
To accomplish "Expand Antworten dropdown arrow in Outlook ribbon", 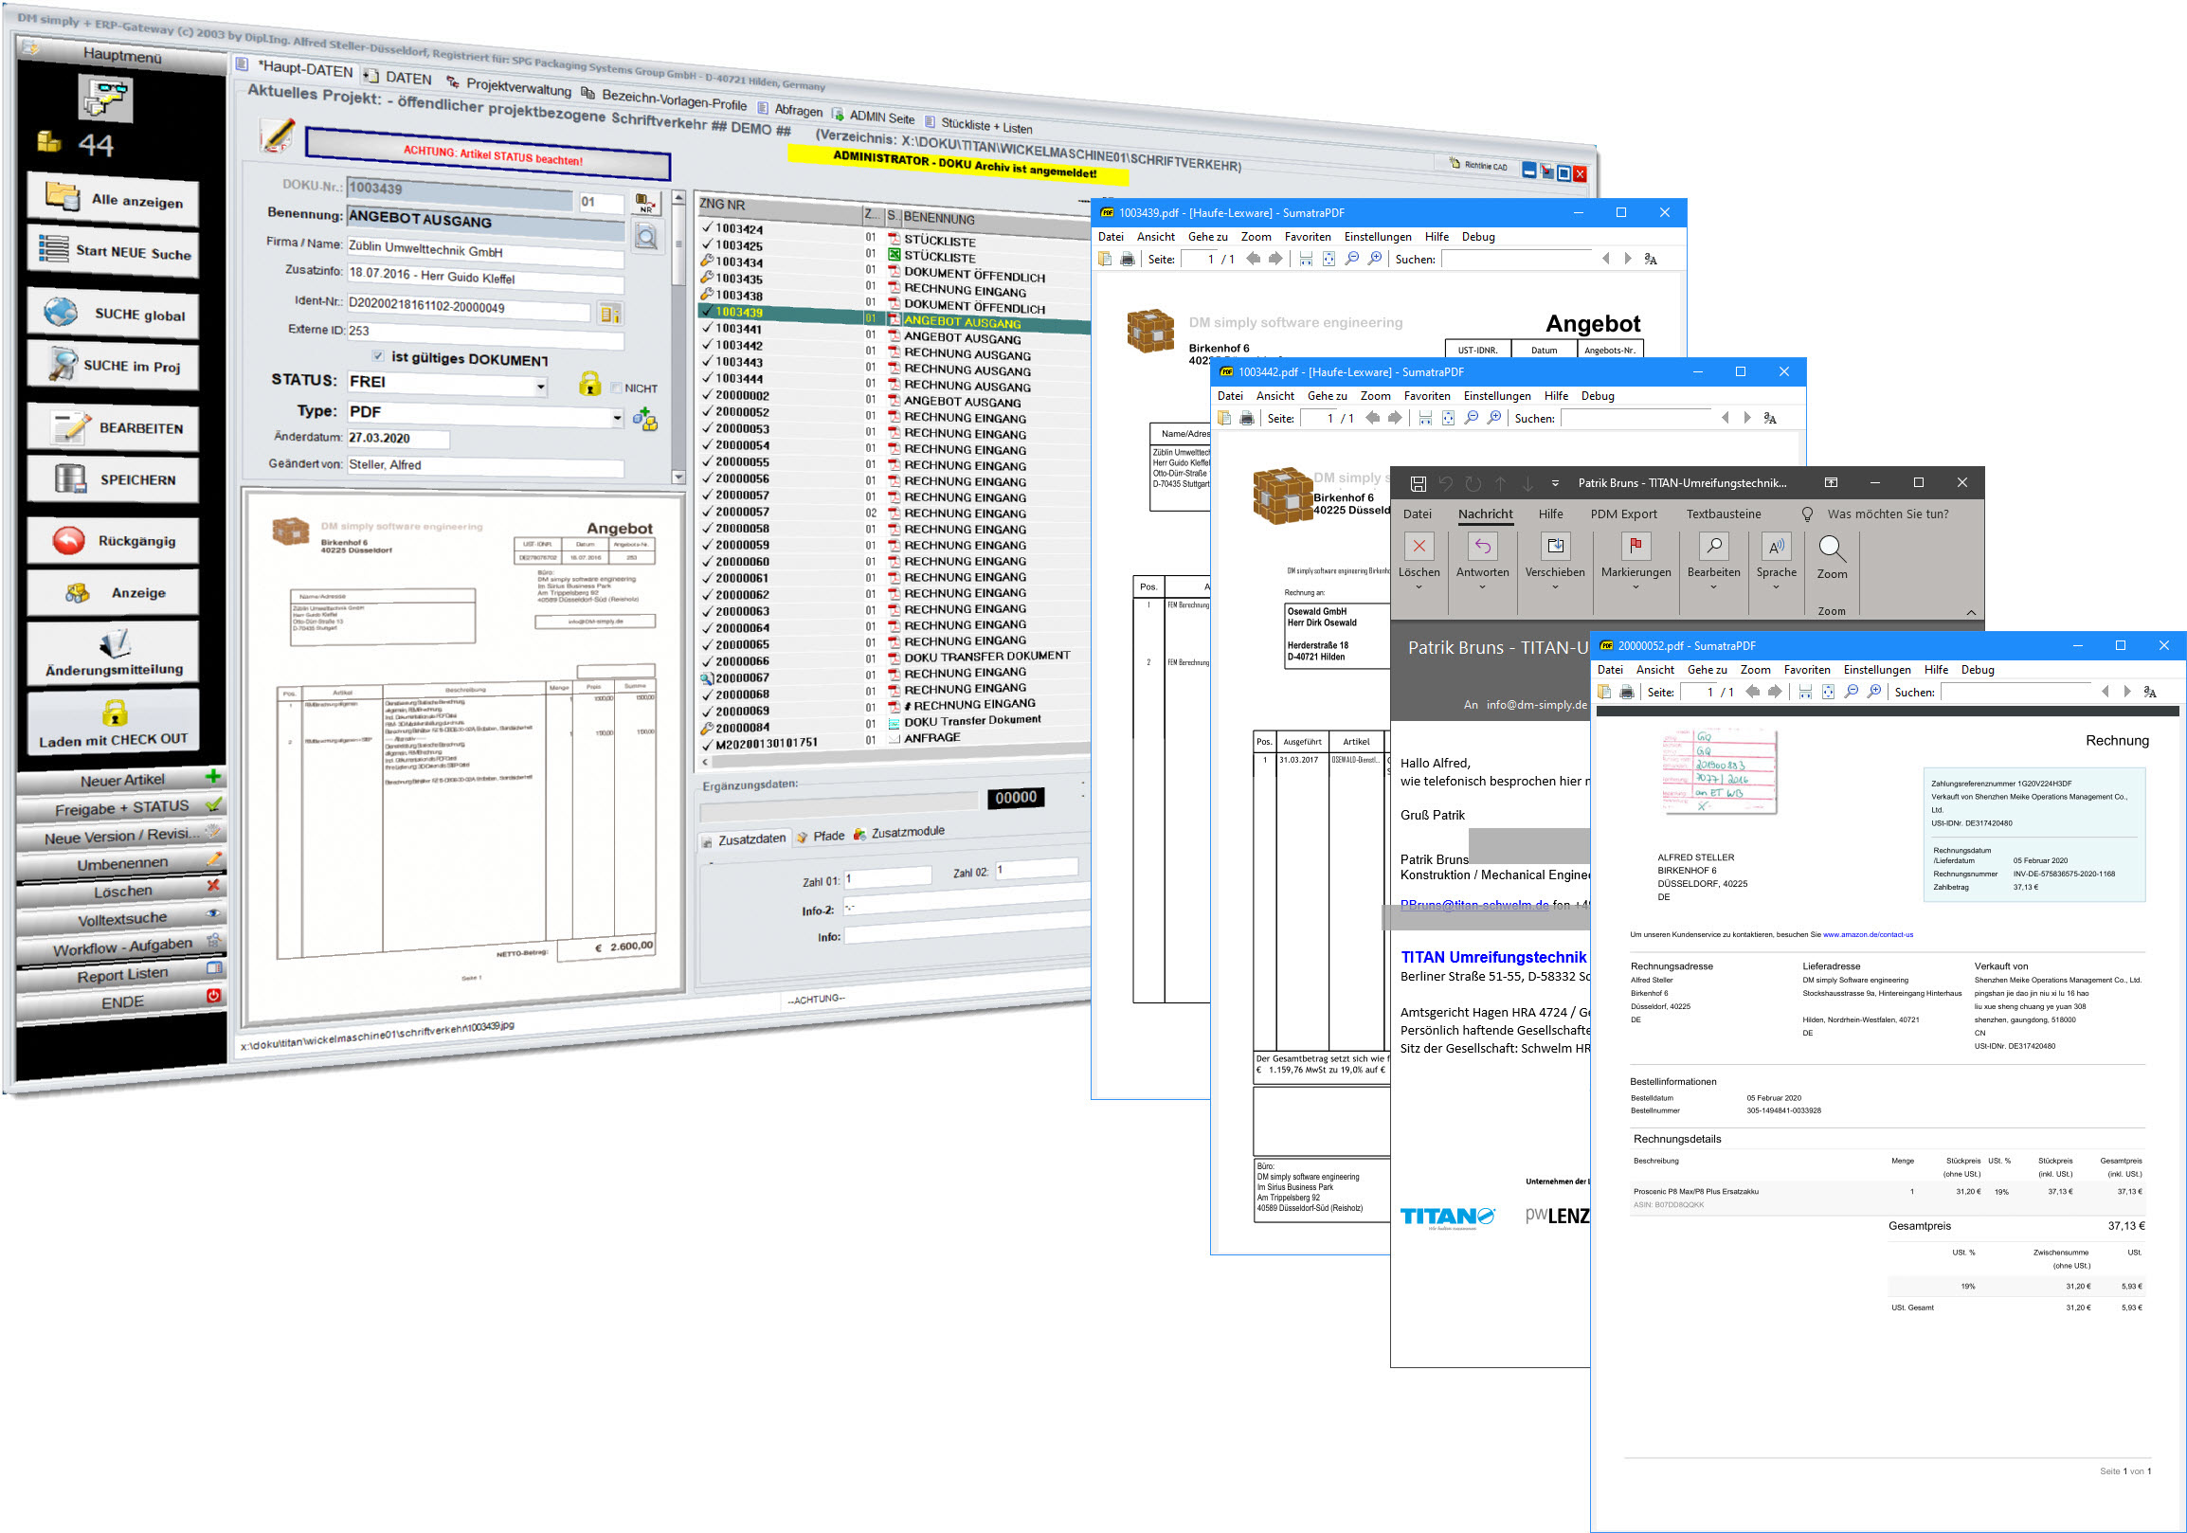I will click(1482, 587).
